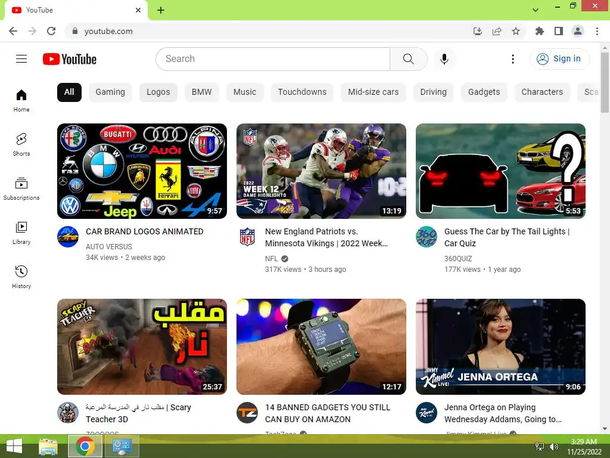Select the Gadgets filter chip
The width and height of the screenshot is (610, 458).
click(484, 92)
